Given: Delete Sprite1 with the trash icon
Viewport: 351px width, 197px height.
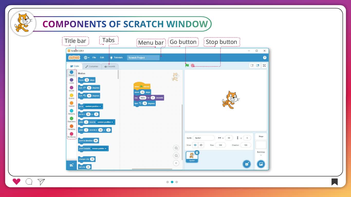Looking at the screenshot, I should [197, 153].
